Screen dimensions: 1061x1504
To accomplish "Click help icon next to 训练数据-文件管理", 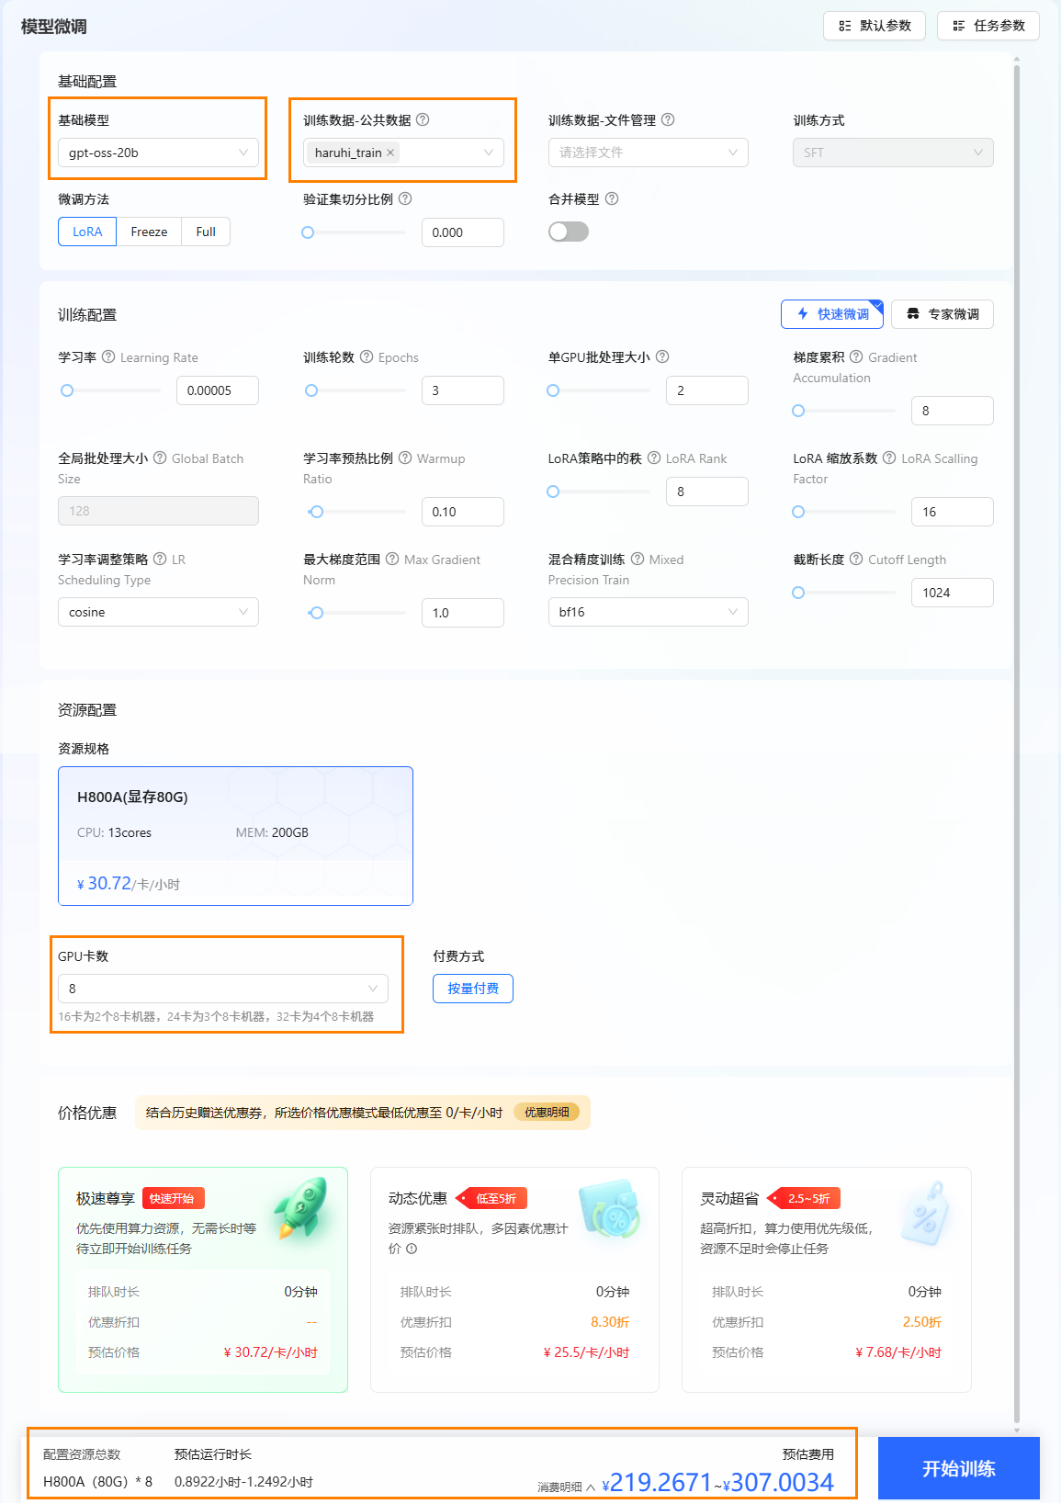I will click(668, 119).
